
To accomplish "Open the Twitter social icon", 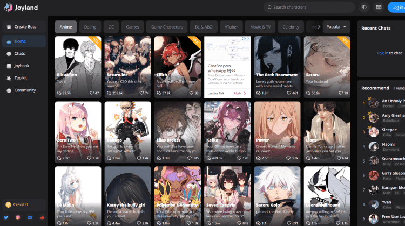I will click(6, 217).
